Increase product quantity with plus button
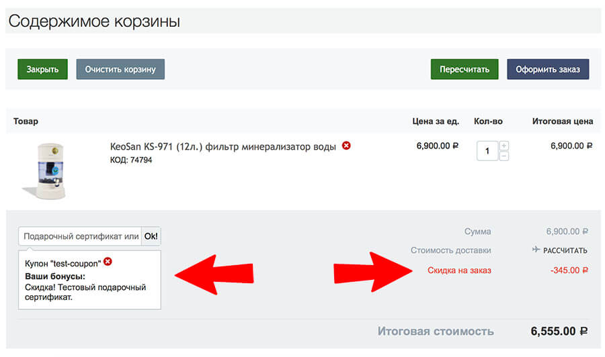Viewport: 605px width, 357px height. [504, 146]
